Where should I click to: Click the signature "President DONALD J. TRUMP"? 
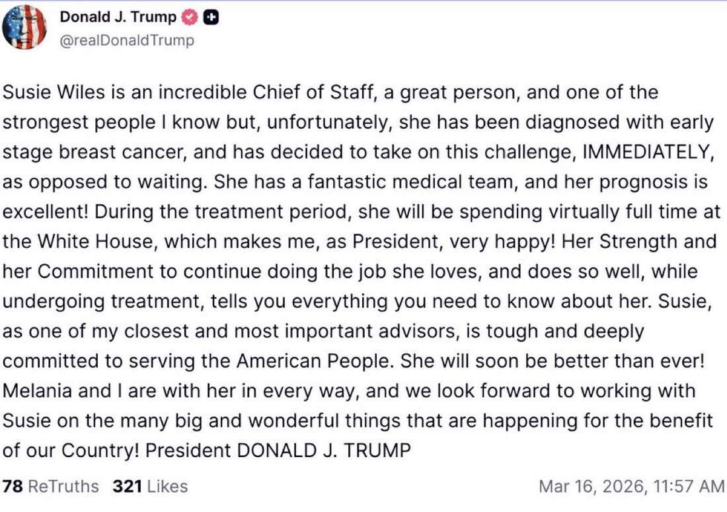278,451
